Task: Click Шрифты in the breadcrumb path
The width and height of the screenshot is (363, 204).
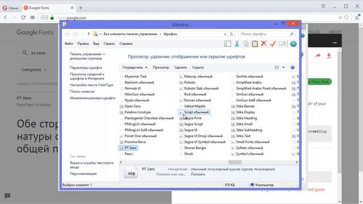Action: click(x=170, y=34)
